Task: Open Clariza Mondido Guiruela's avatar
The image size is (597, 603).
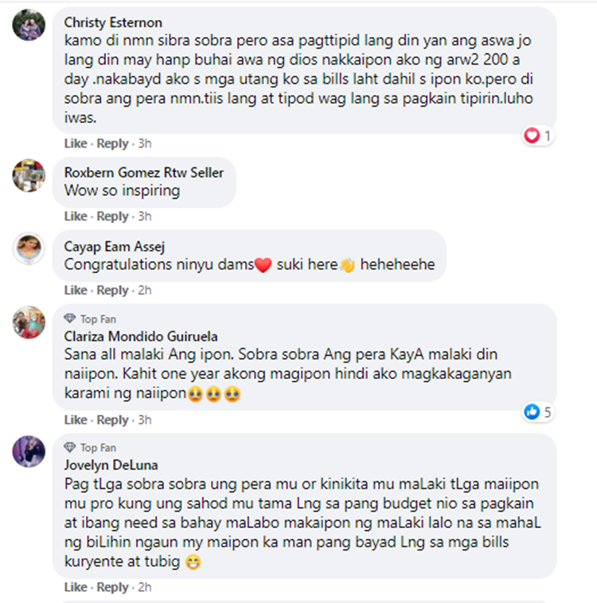Action: click(29, 323)
